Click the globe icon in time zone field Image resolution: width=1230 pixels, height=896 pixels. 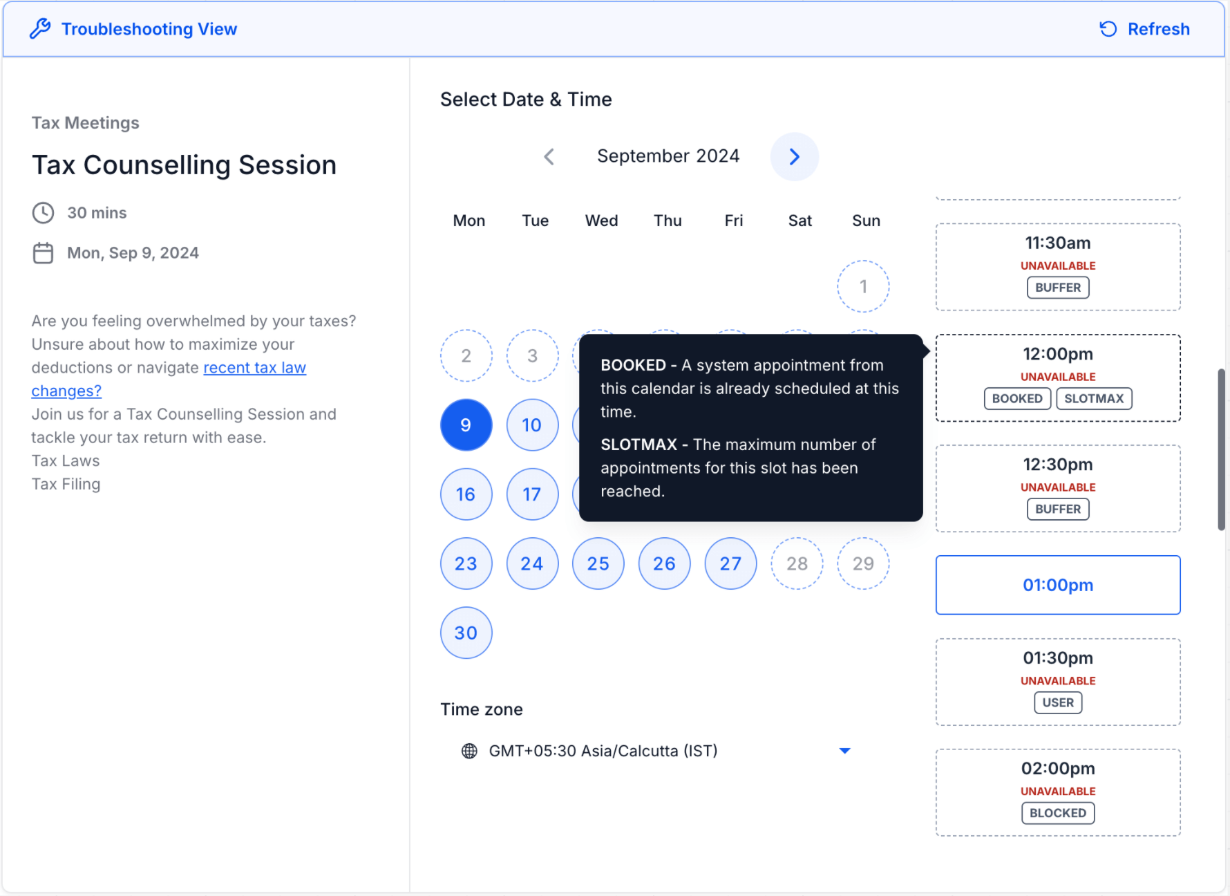tap(469, 751)
